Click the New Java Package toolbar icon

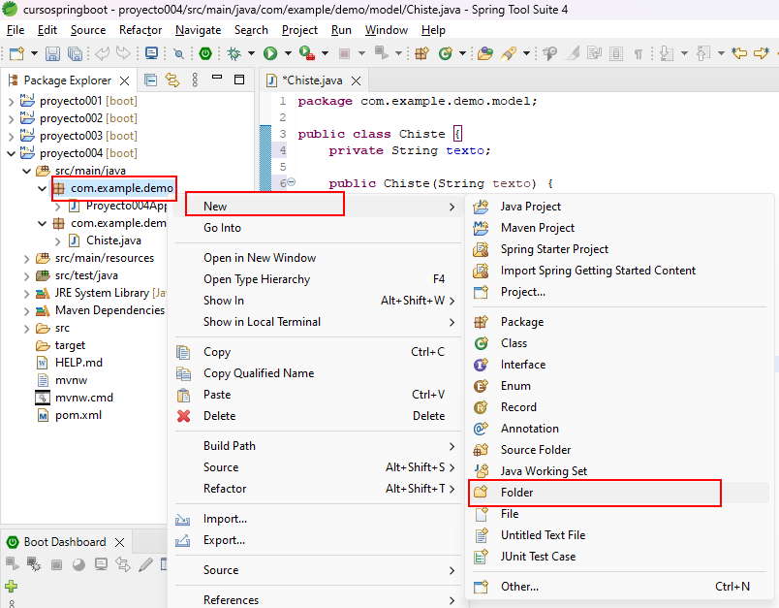[x=421, y=53]
